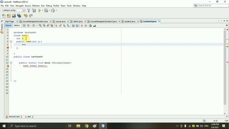Show opened documents list arrow
Screen dimensions: 229x129
point(224,21)
